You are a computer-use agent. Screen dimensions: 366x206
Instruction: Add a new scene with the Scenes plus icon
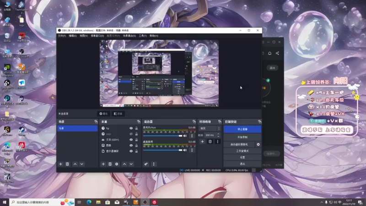tap(61, 164)
